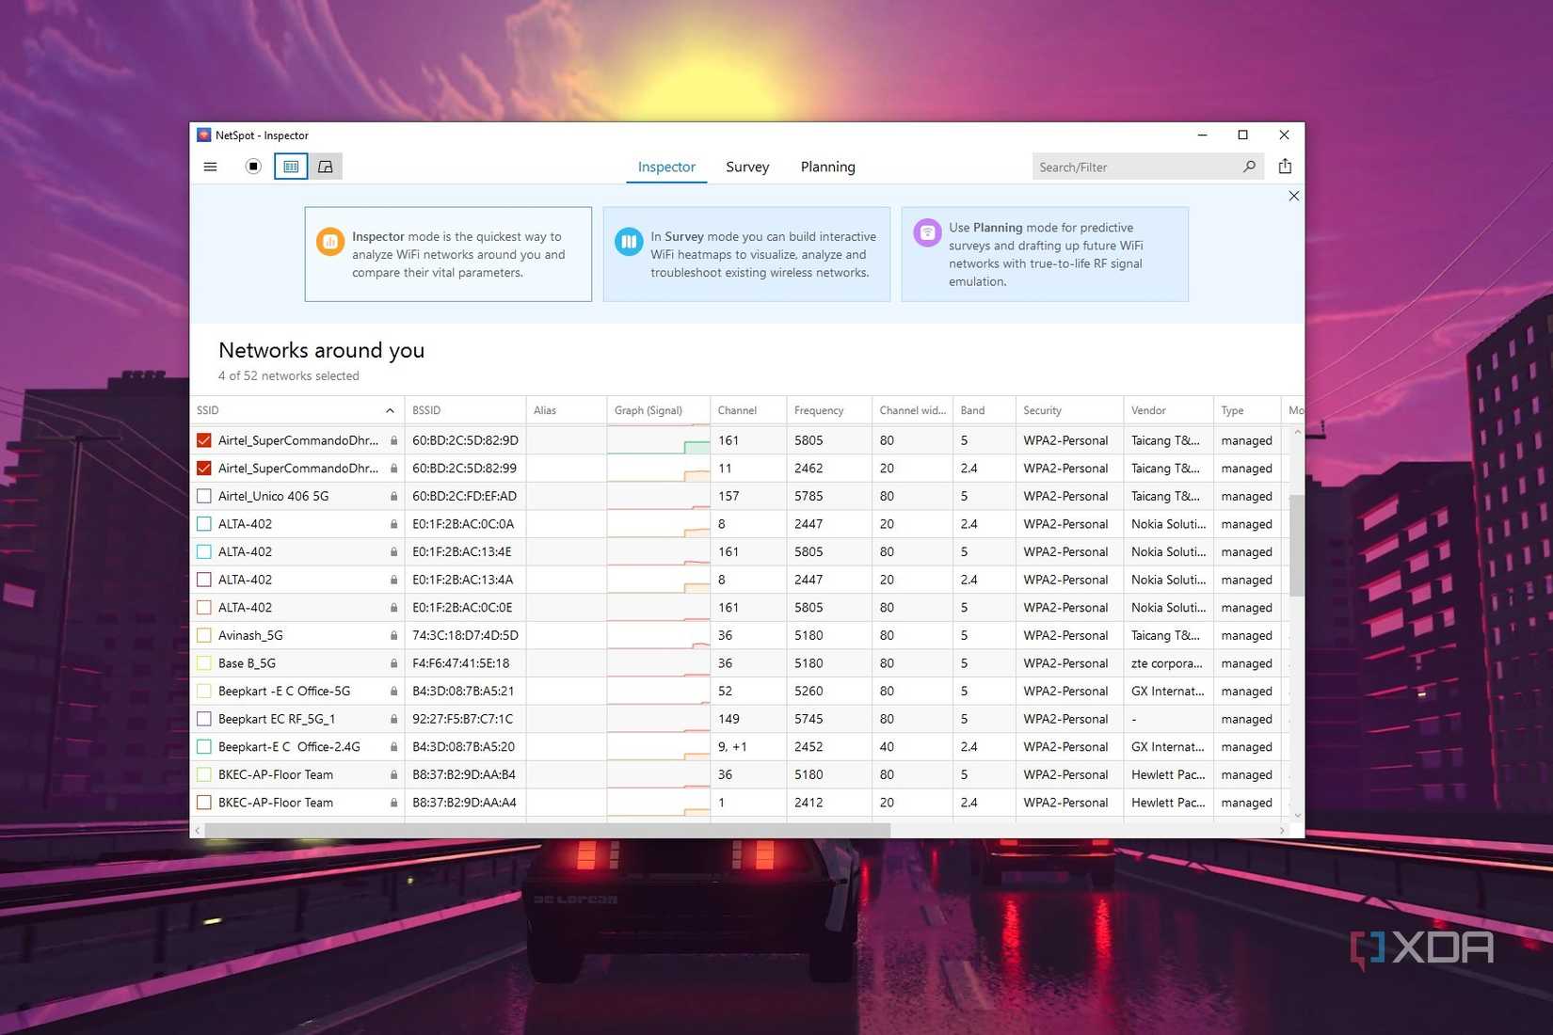Open the signal chart view icon
Image resolution: width=1553 pixels, height=1035 pixels.
[326, 167]
